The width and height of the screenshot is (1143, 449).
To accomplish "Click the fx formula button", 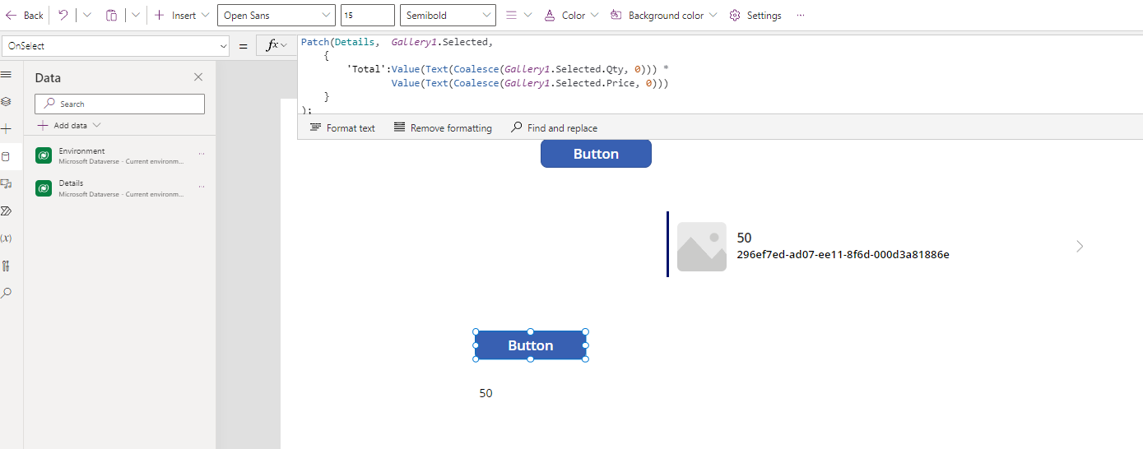I will pos(276,46).
